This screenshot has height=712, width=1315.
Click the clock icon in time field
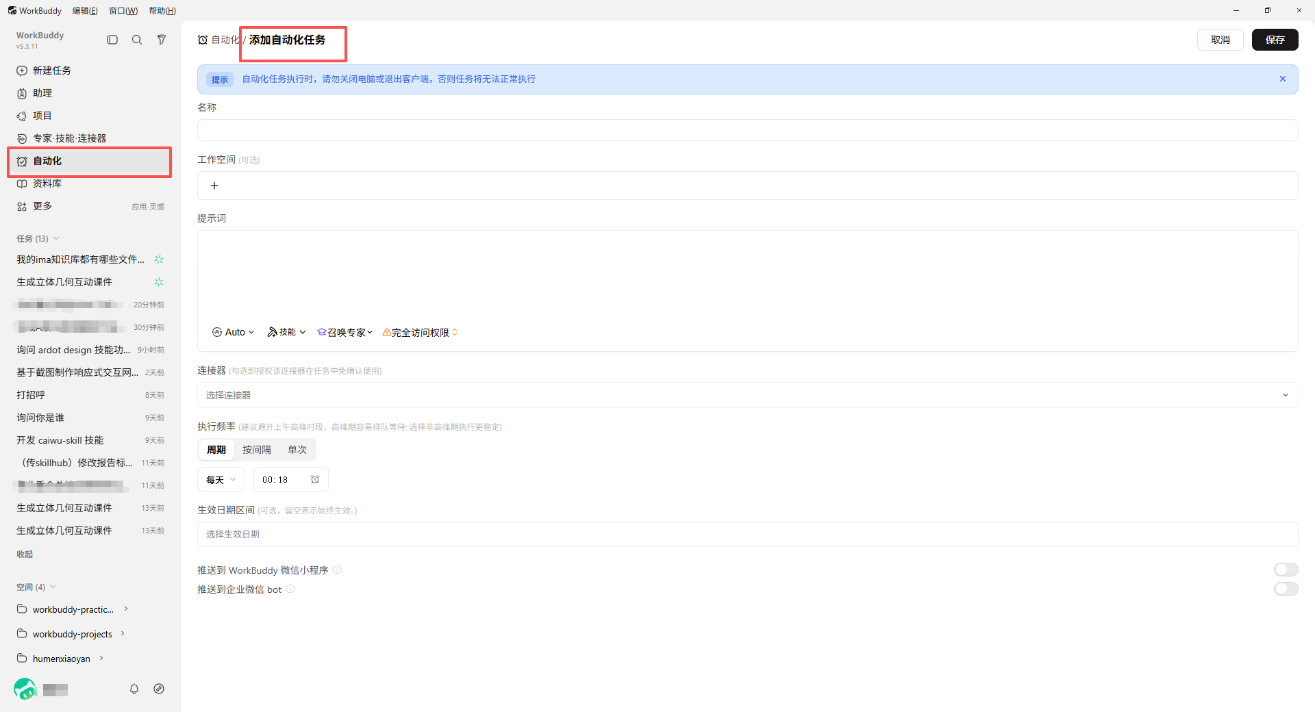tap(315, 479)
